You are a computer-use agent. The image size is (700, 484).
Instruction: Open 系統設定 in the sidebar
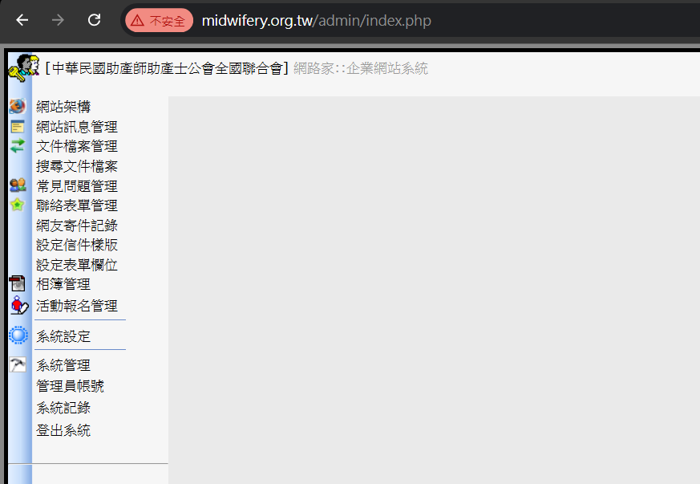point(63,336)
